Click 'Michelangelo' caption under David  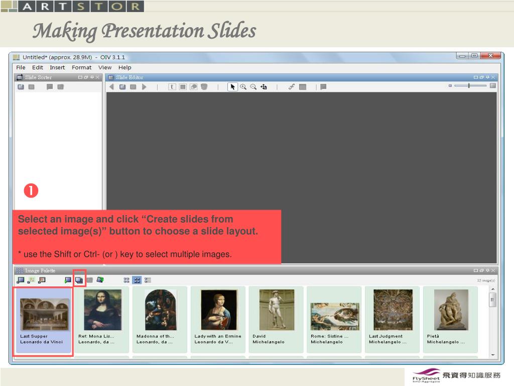269,342
